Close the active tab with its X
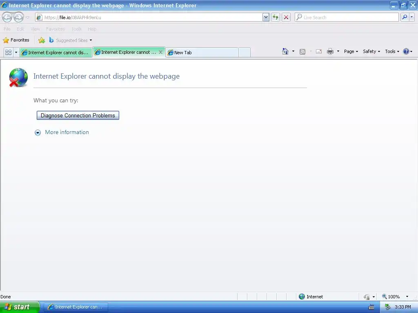418x313 pixels. click(160, 52)
